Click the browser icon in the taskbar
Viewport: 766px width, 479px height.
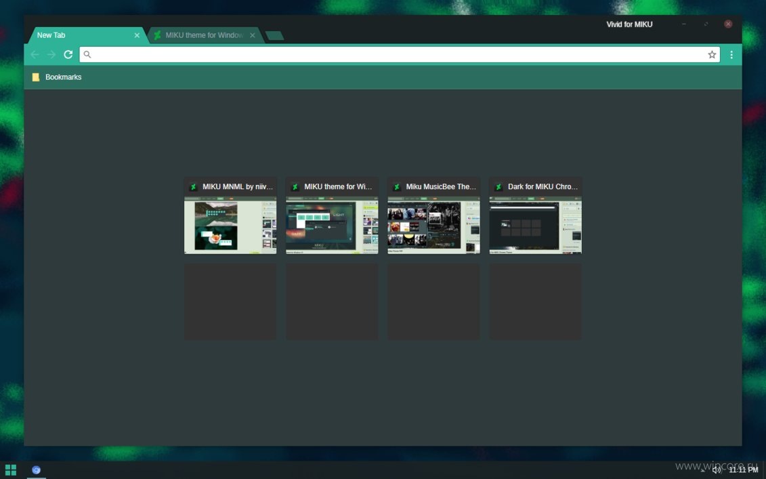click(36, 470)
